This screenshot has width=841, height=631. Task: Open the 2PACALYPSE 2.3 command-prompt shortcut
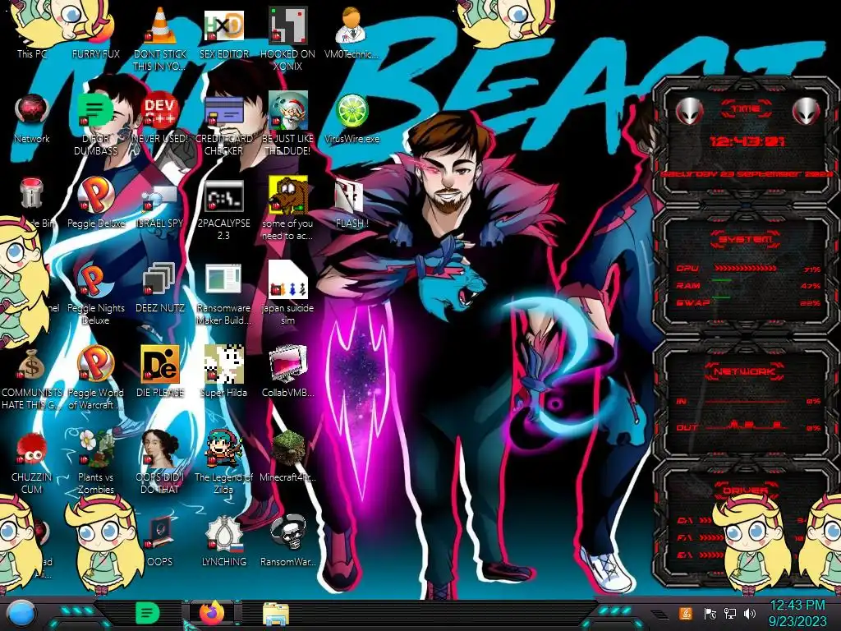coord(223,210)
